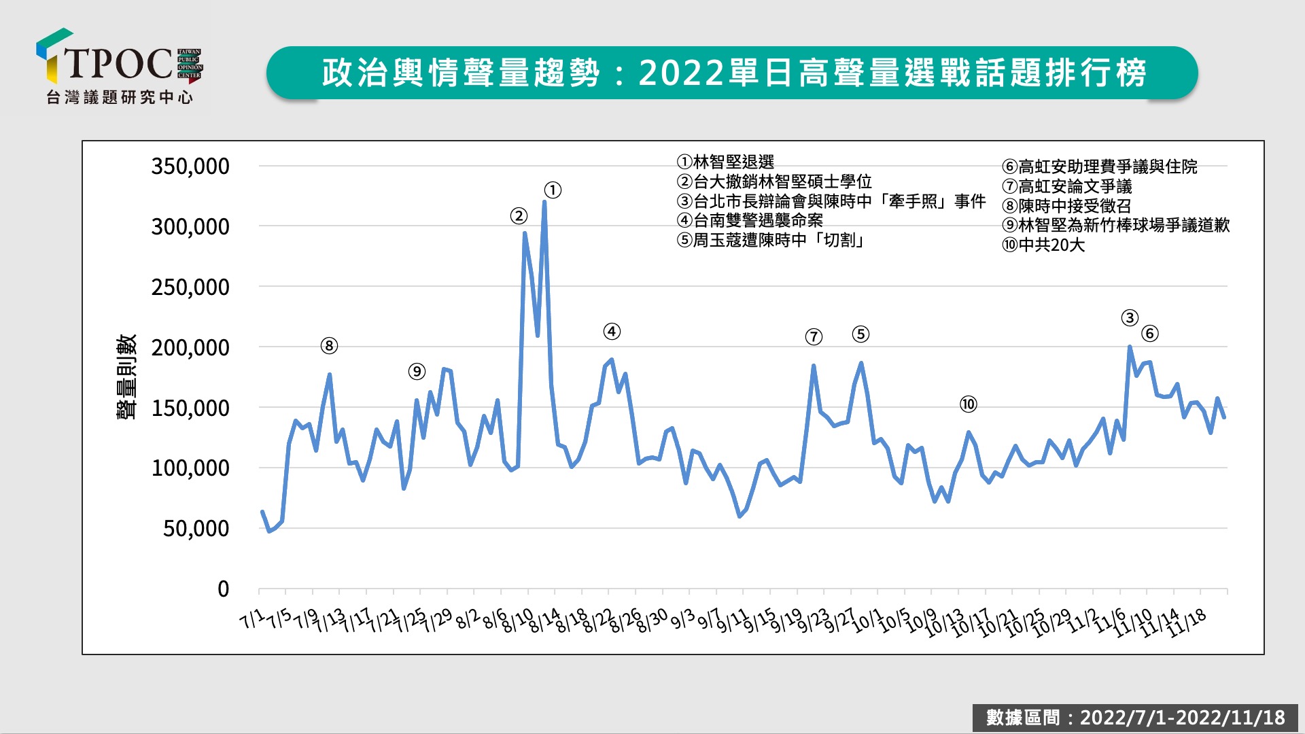
Task: Click legend entry ②台大撤銷林智堅碩士學位
Action: 774,181
